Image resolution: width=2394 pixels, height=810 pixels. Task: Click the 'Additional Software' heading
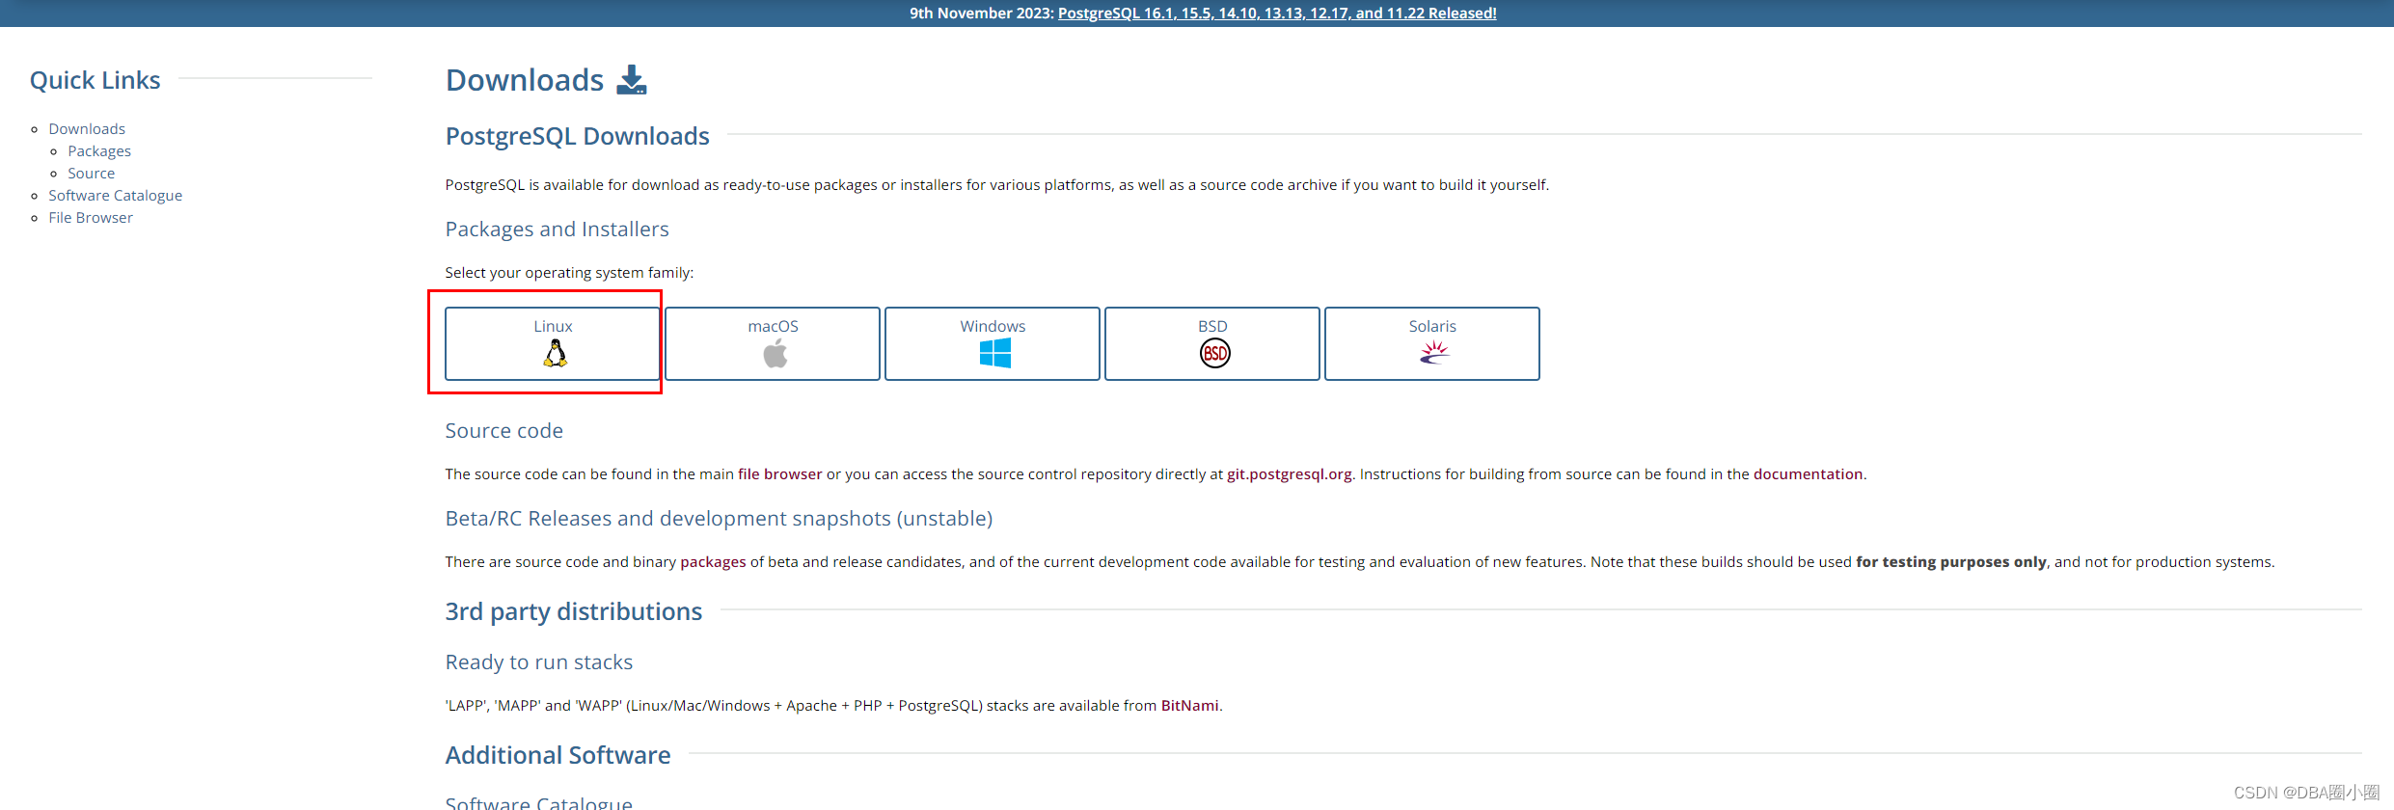[x=558, y=755]
